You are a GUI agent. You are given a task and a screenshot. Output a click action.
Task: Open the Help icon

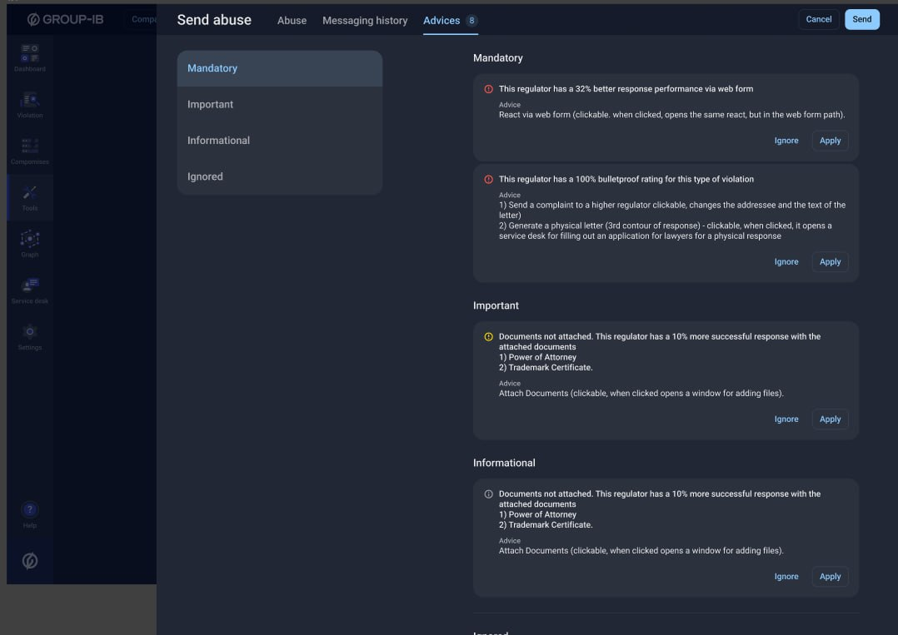30,509
